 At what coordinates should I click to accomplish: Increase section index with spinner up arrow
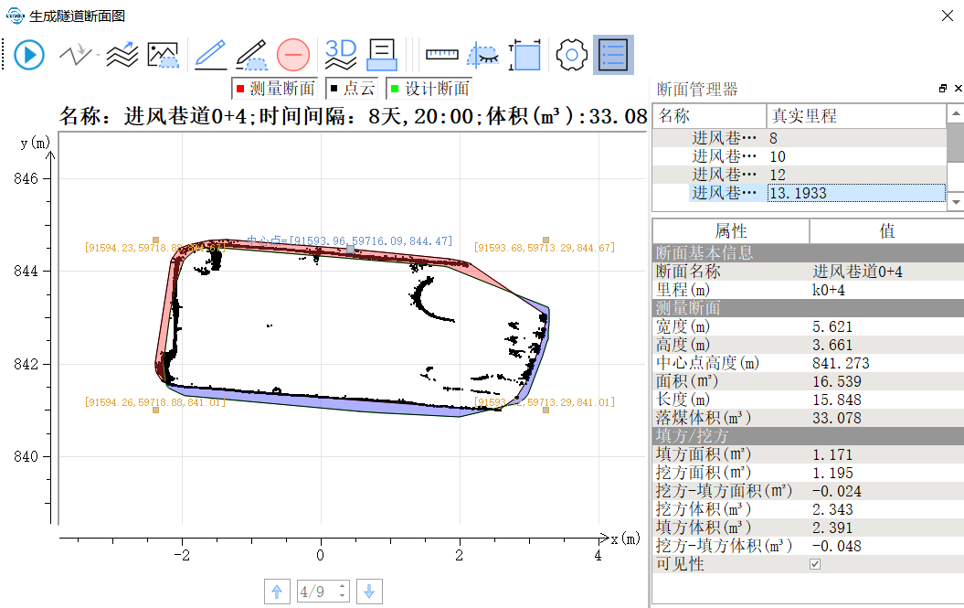(x=343, y=586)
